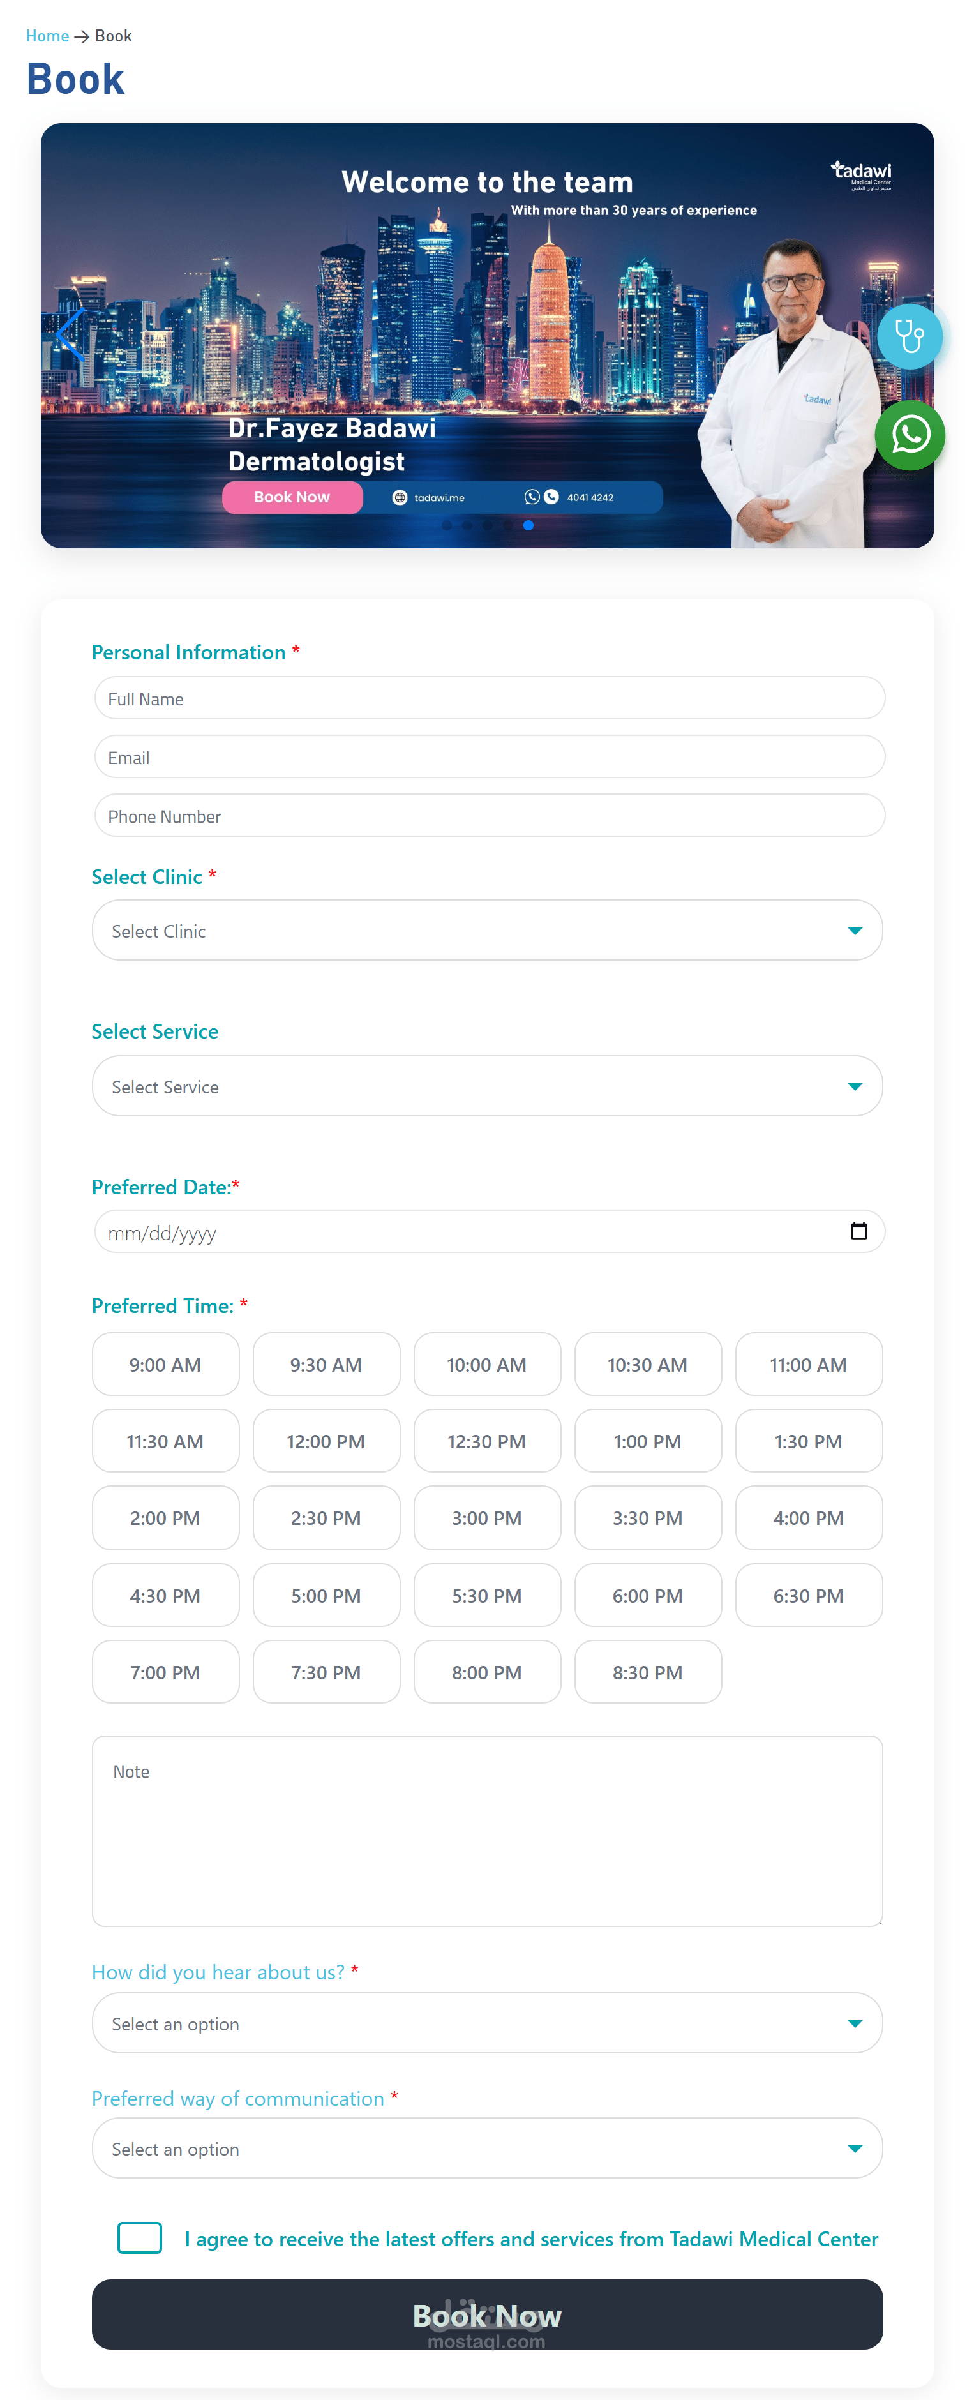The width and height of the screenshot is (974, 2400).
Task: Choose the 9:30 AM time slot
Action: (x=326, y=1364)
